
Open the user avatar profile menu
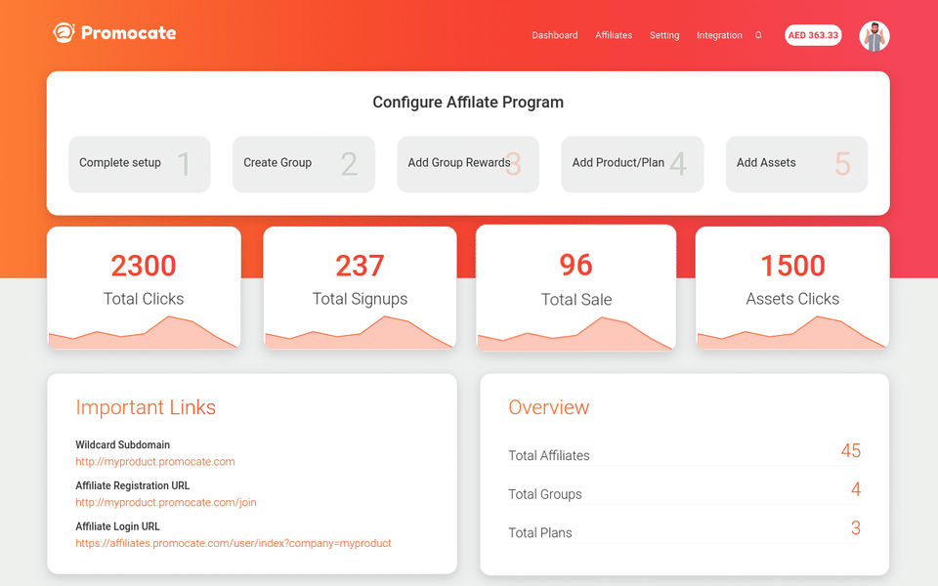[x=874, y=36]
